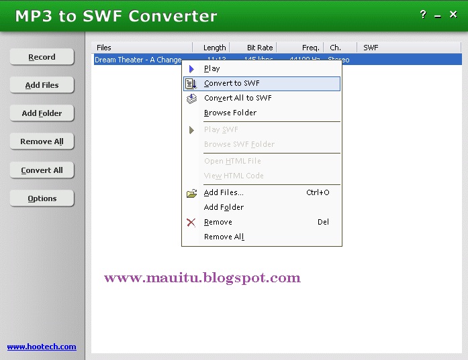
Task: Click the open-folder icon beside Add Files...
Action: [x=191, y=193]
